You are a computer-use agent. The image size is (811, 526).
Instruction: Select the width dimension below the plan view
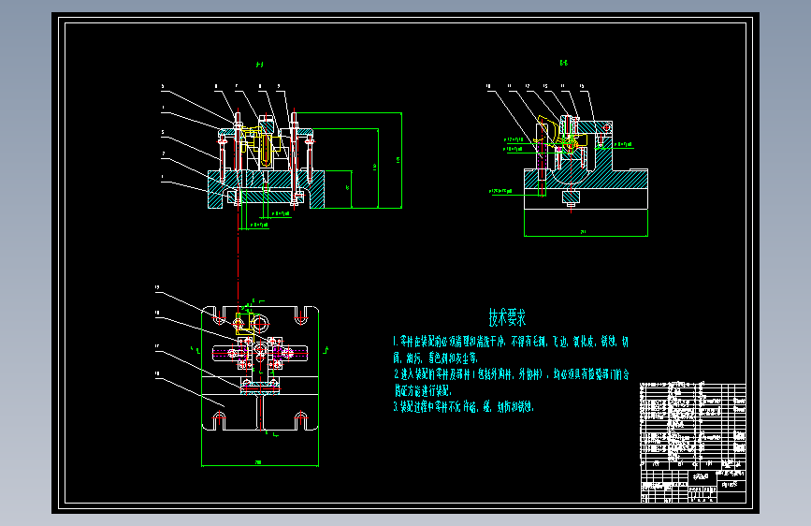click(260, 464)
